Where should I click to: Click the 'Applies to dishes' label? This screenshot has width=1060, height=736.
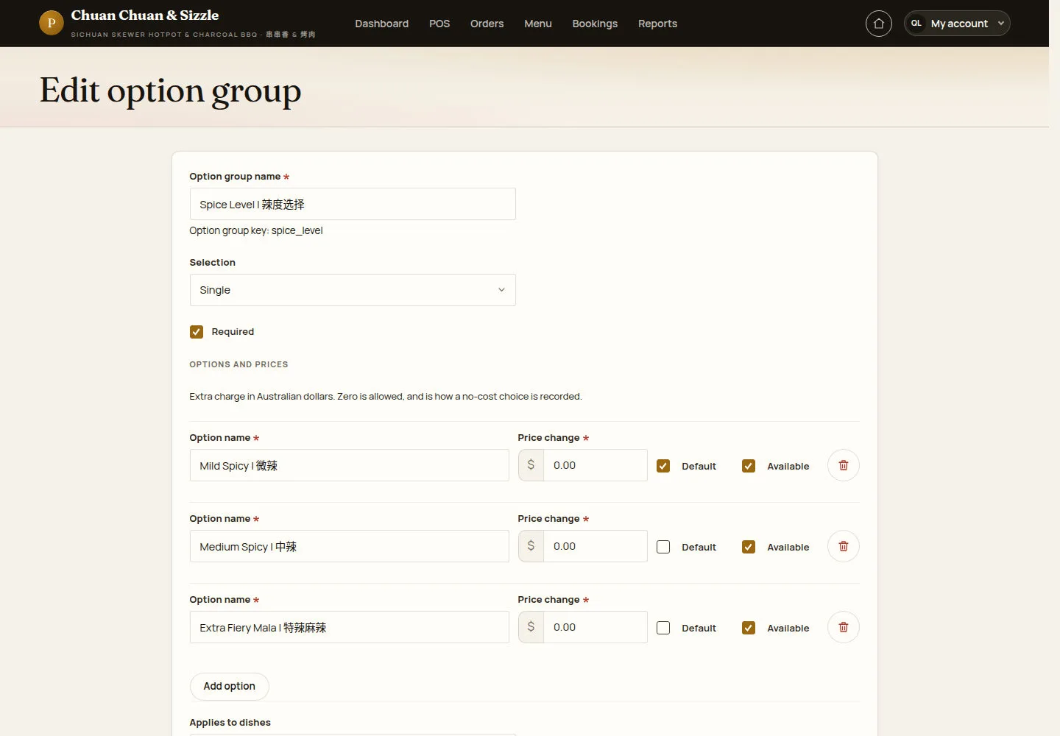[x=230, y=723]
